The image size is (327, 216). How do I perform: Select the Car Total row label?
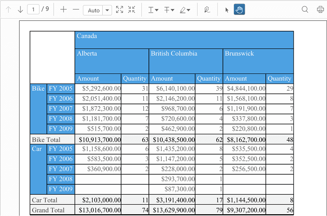coord(52,200)
